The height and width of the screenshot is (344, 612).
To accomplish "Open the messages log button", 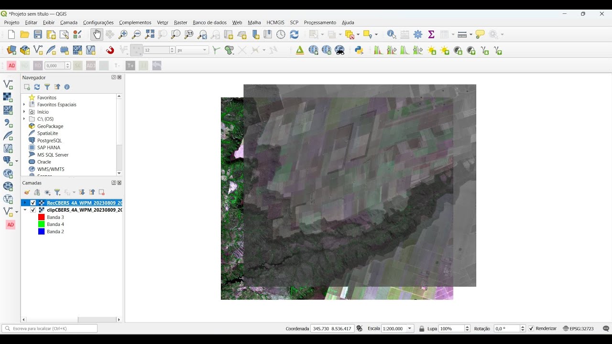I will [x=606, y=329].
